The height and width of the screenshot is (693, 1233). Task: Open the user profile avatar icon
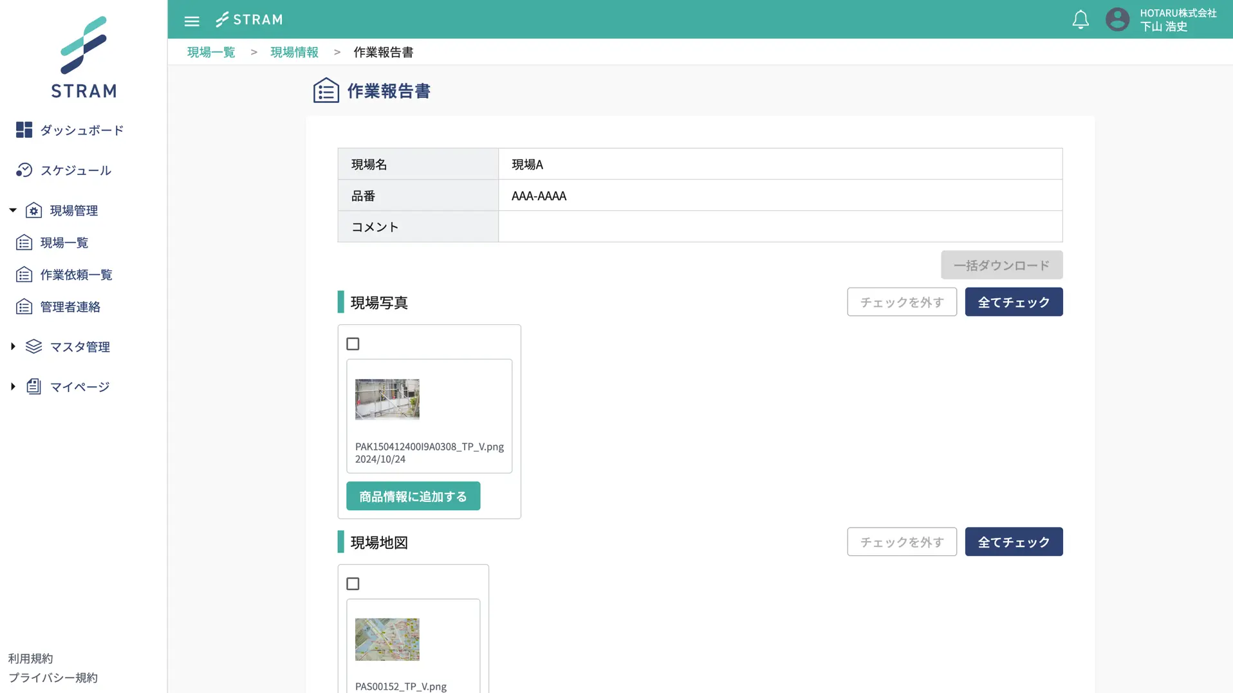(x=1117, y=19)
